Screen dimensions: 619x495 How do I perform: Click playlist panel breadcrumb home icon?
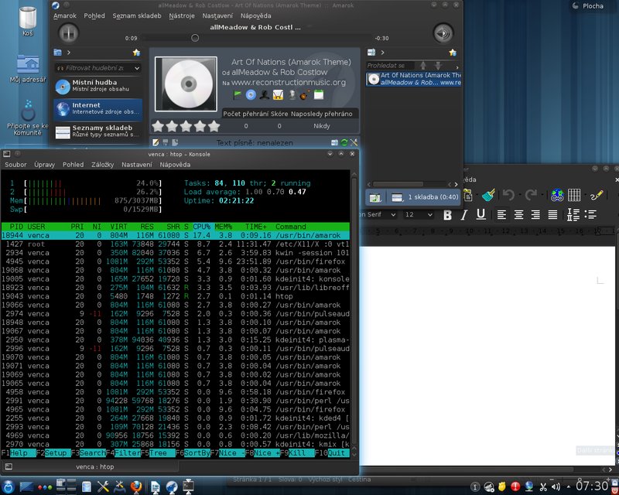371,52
